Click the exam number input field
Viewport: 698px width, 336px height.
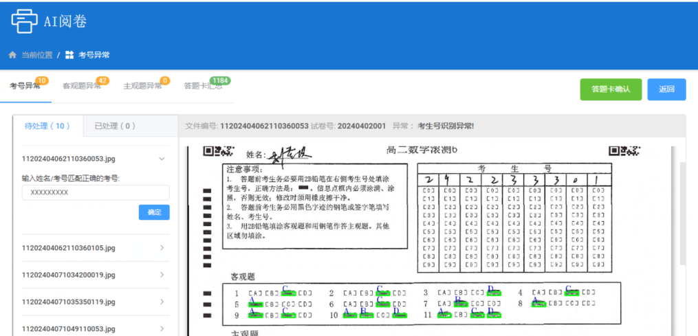coord(96,192)
